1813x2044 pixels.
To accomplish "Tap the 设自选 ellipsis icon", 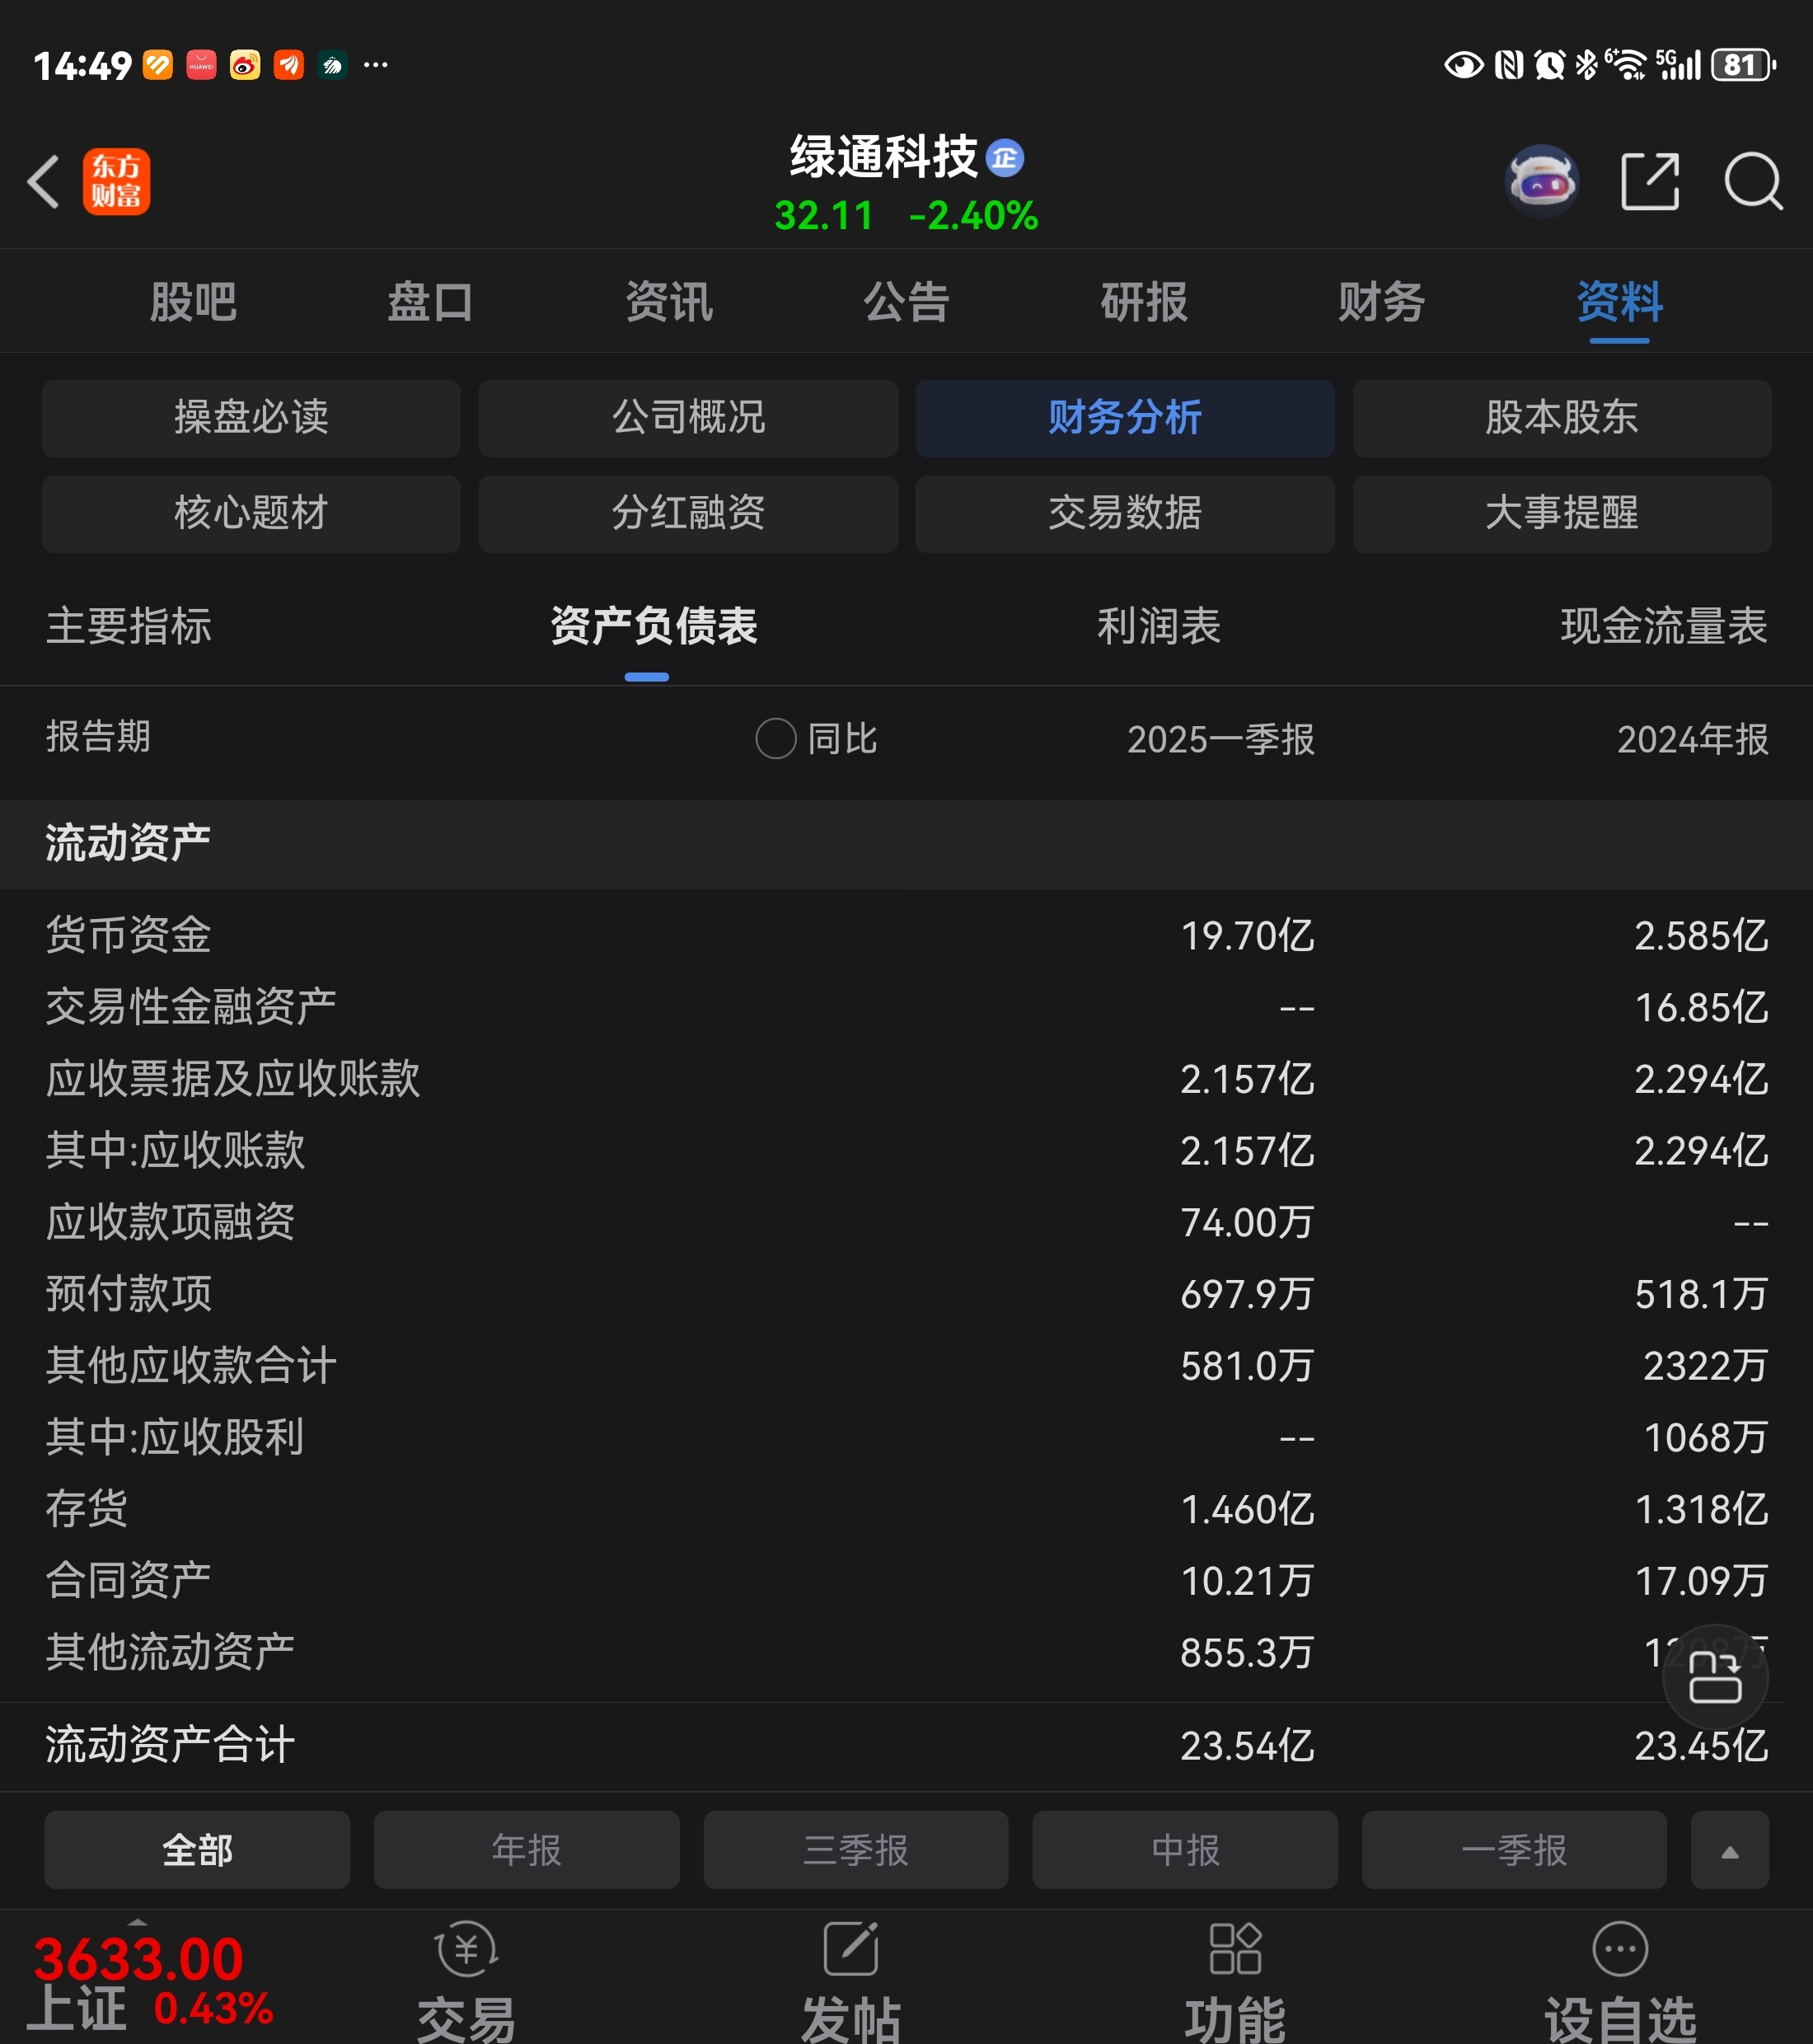I will click(1620, 1948).
